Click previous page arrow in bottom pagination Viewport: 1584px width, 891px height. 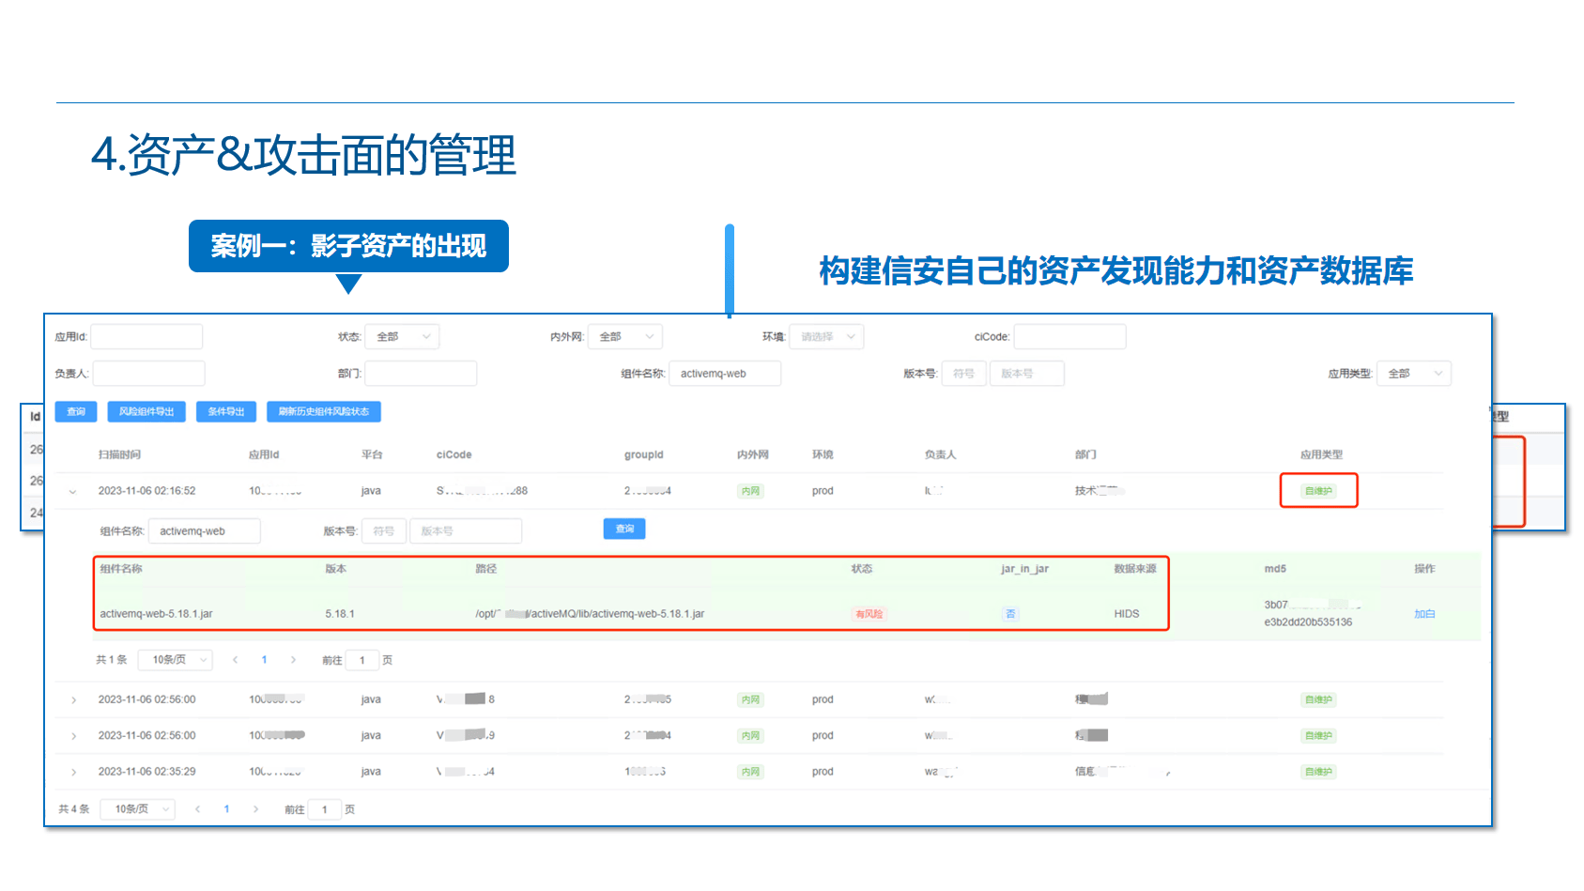[197, 808]
